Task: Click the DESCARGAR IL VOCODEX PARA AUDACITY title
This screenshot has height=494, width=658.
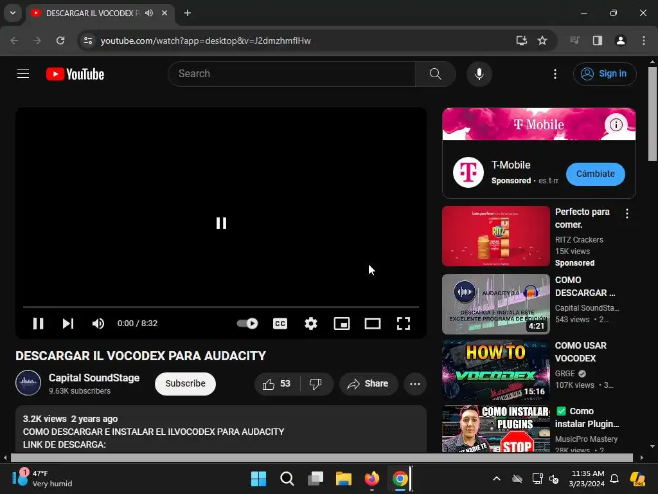Action: [141, 356]
